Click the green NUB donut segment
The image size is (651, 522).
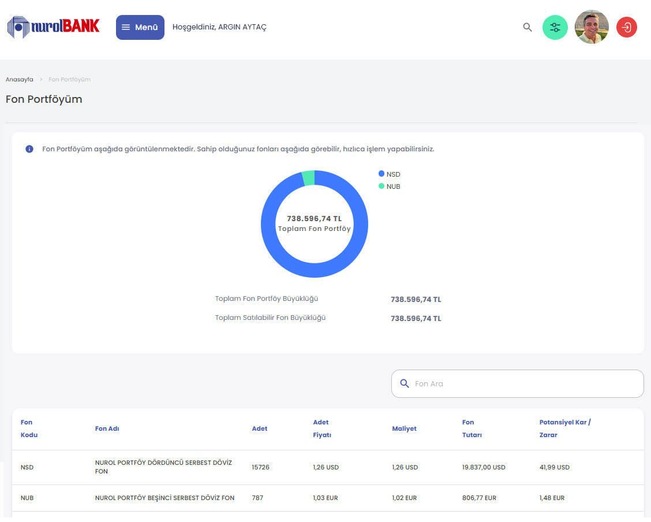click(309, 178)
